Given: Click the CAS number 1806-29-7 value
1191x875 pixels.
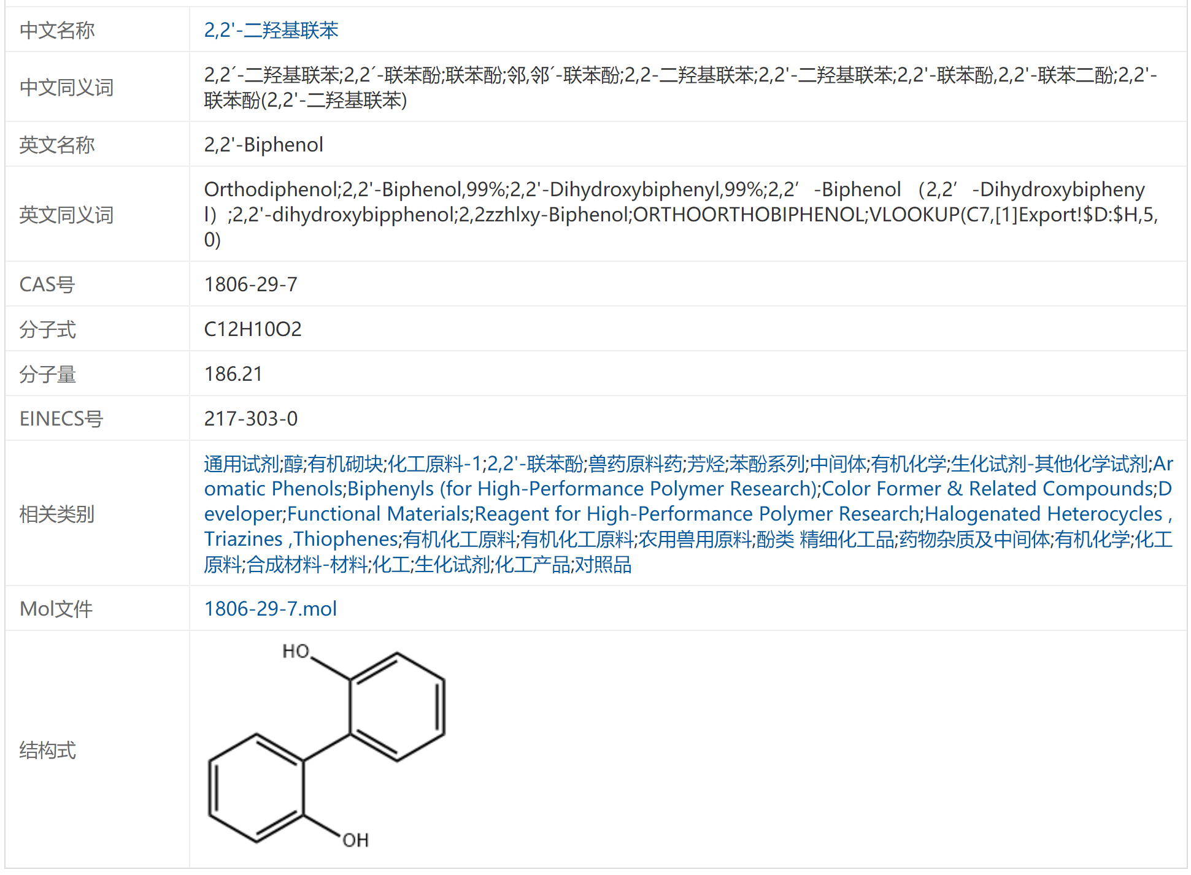Looking at the screenshot, I should [250, 285].
